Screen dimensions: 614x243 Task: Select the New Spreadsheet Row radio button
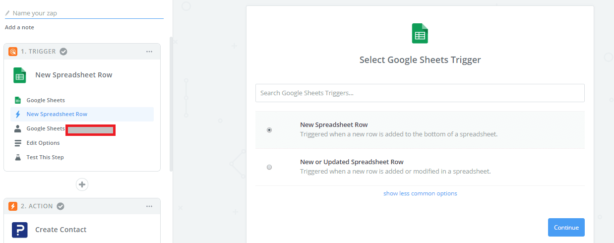(x=269, y=130)
